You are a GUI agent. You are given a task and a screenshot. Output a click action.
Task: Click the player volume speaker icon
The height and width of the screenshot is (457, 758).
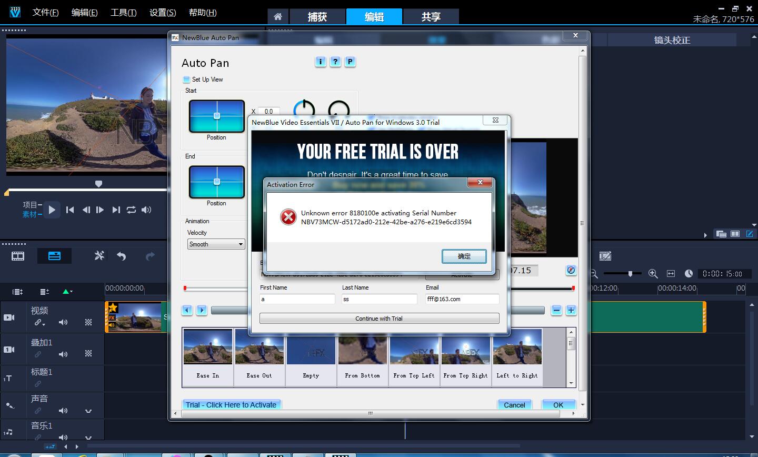(146, 210)
